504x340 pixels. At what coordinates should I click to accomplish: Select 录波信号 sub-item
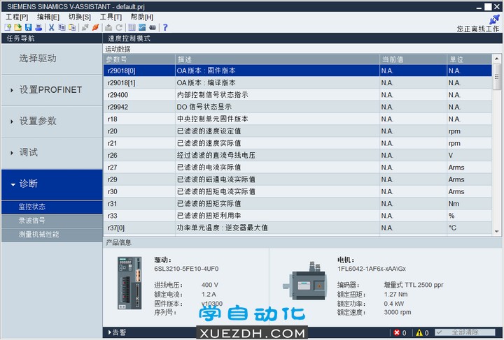click(52, 221)
